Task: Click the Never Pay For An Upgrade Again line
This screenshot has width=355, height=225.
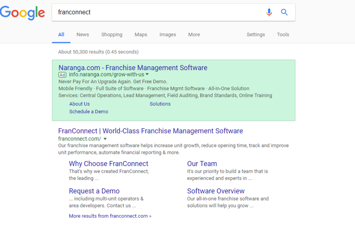Action: 113,82
